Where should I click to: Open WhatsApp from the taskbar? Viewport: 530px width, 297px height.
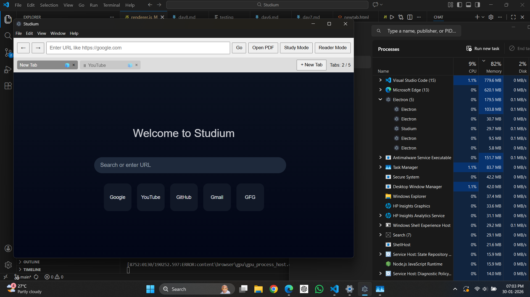(319, 289)
